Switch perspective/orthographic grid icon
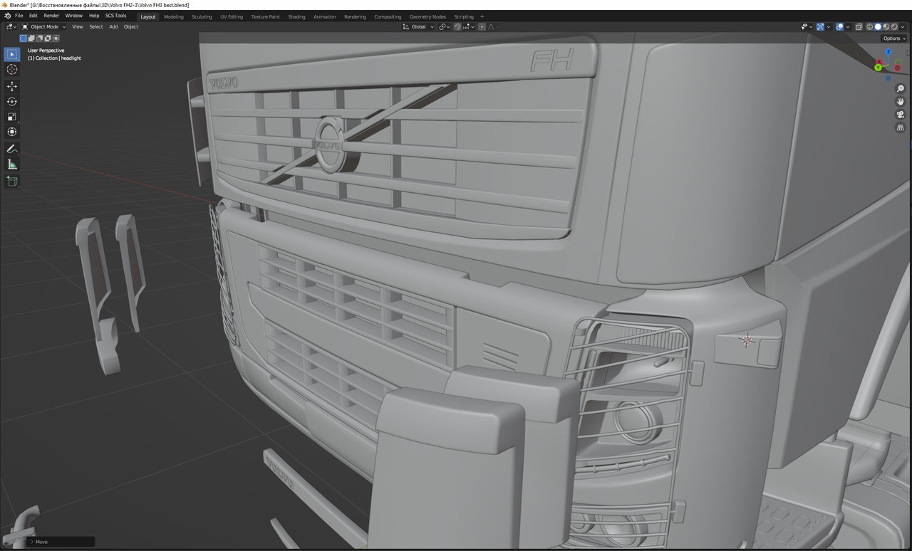 [x=901, y=127]
